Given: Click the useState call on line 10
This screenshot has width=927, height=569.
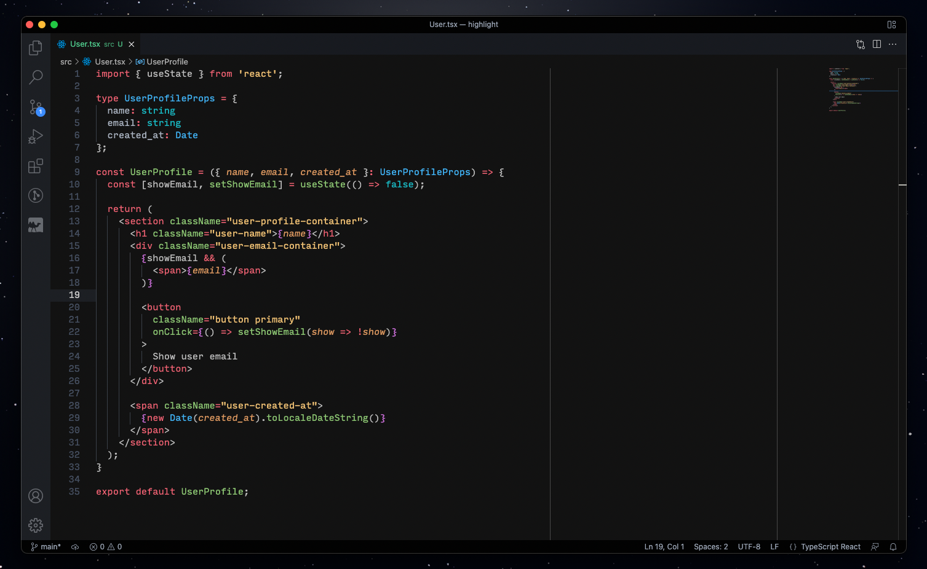Looking at the screenshot, I should (323, 184).
